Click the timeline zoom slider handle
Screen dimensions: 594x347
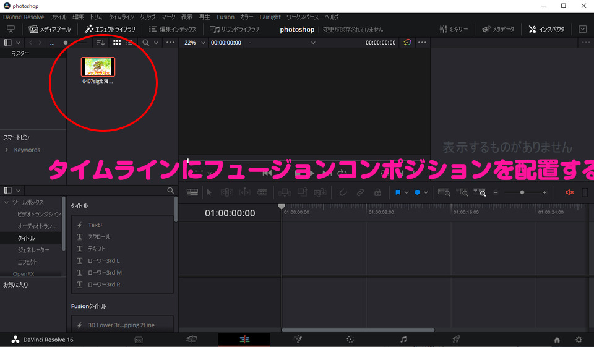point(522,192)
